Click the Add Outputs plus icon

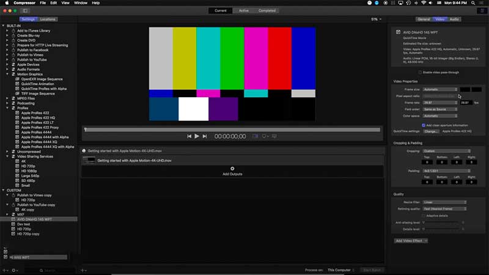[232, 169]
